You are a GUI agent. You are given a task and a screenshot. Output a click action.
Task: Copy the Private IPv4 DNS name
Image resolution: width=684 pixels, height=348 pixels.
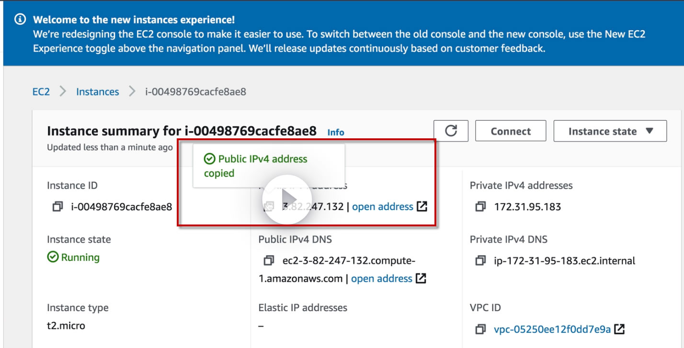(x=480, y=261)
